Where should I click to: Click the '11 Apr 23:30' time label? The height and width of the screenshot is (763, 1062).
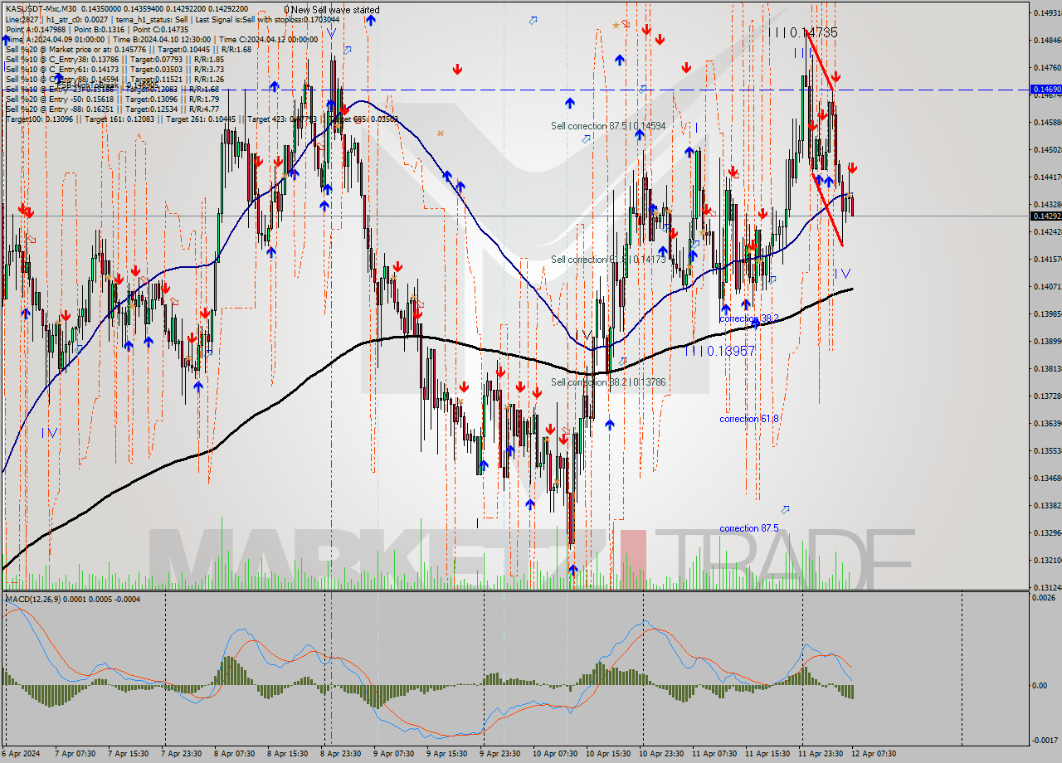(821, 754)
